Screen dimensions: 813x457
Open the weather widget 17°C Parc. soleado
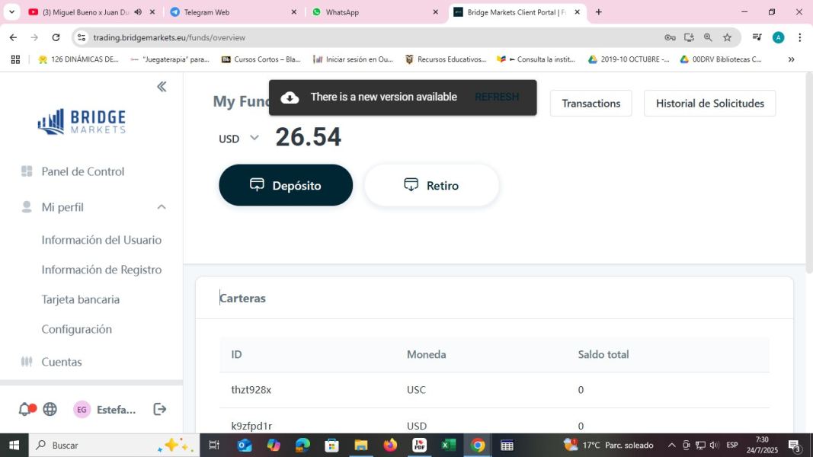coord(608,445)
